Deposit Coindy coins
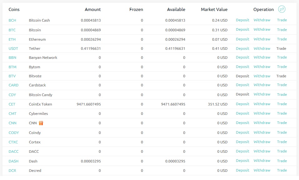Image resolution: width=299 pixels, height=180 pixels. (x=242, y=132)
